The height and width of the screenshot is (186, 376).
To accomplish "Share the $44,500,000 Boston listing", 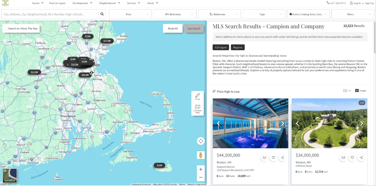I will [283, 157].
